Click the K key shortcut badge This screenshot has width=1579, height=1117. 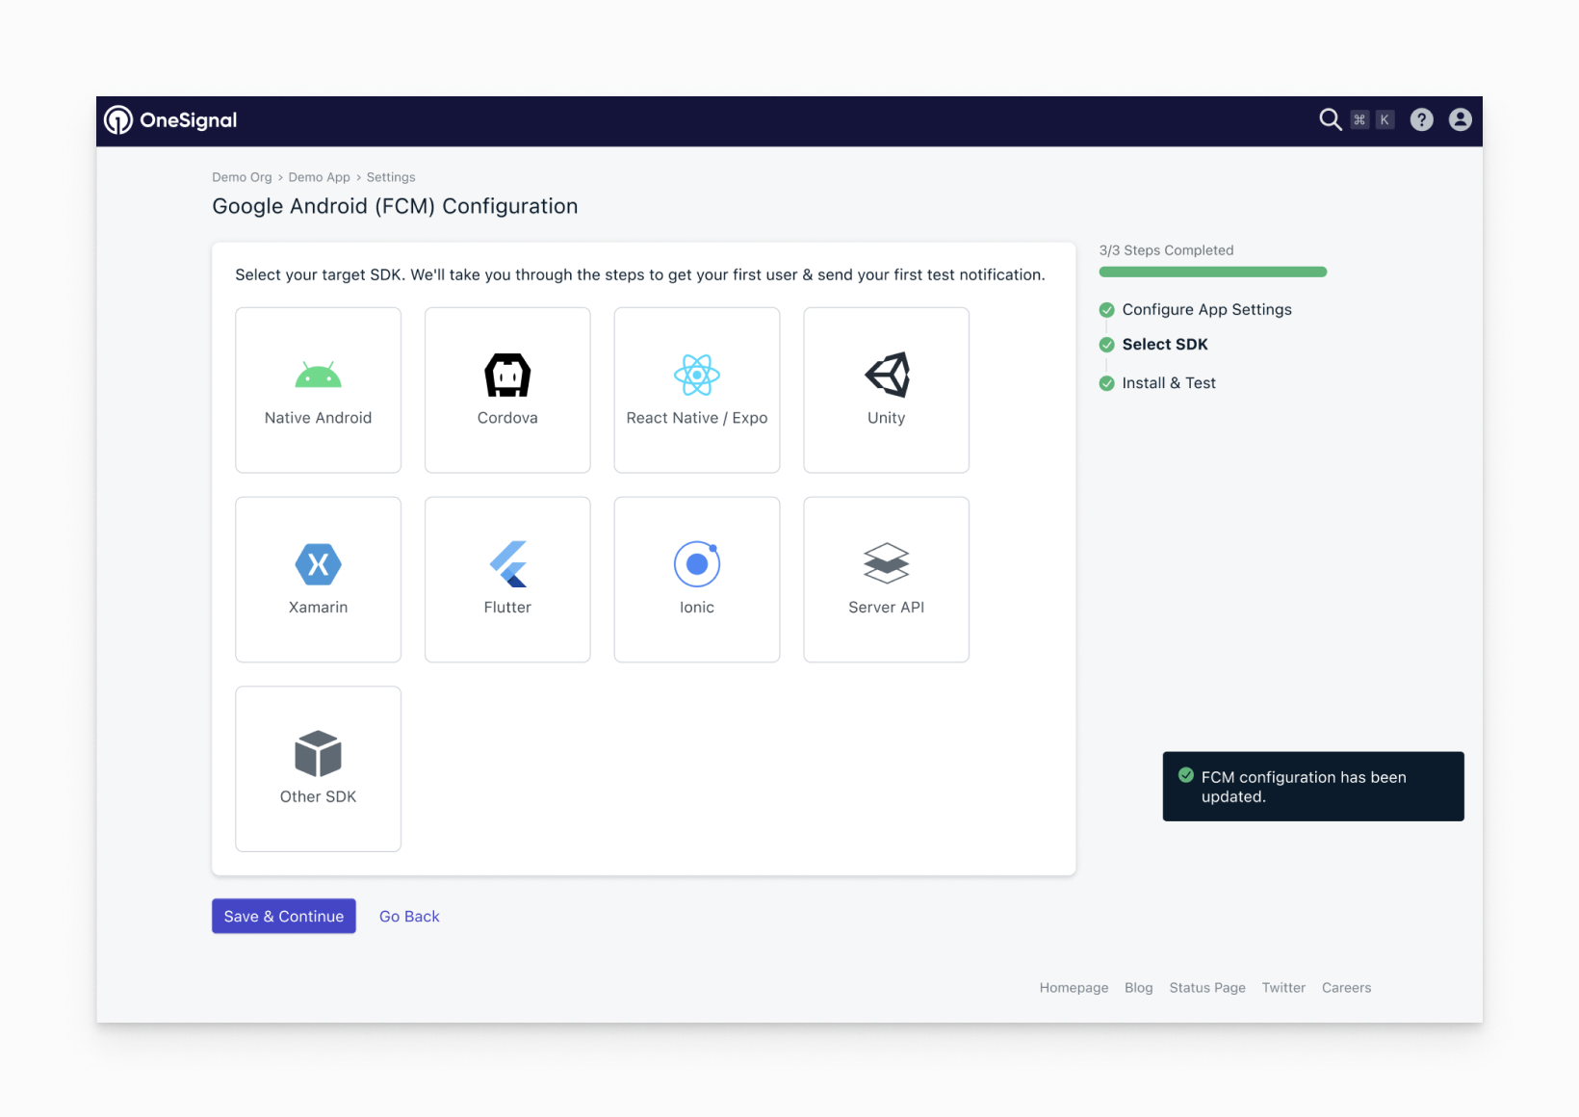pyautogui.click(x=1385, y=119)
